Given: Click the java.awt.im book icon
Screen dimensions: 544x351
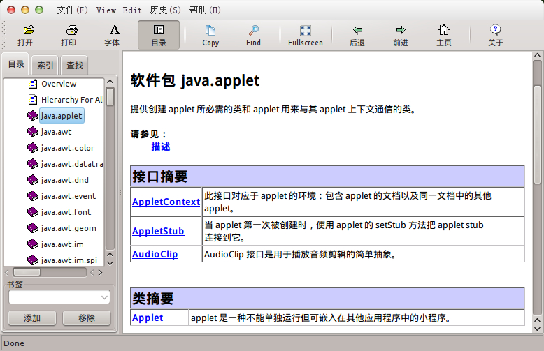Looking at the screenshot, I should [33, 244].
